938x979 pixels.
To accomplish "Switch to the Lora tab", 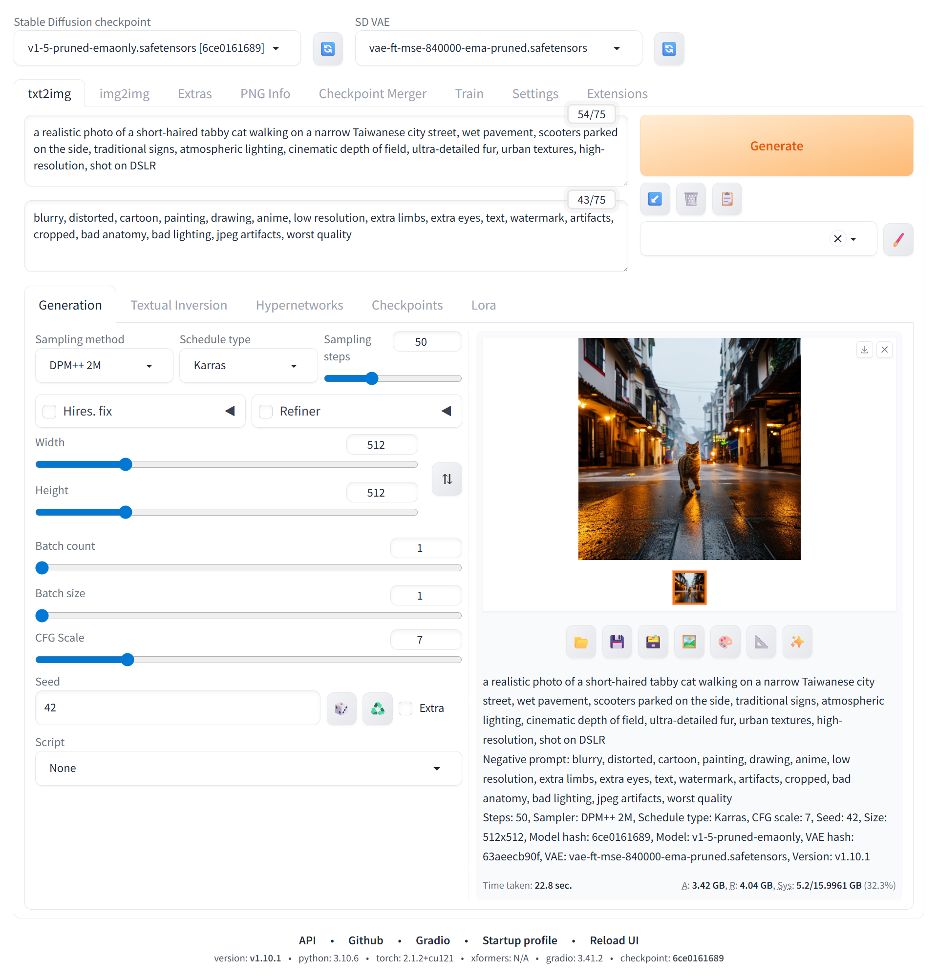I will (484, 305).
